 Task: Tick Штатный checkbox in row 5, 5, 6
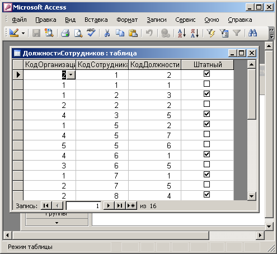(206, 144)
